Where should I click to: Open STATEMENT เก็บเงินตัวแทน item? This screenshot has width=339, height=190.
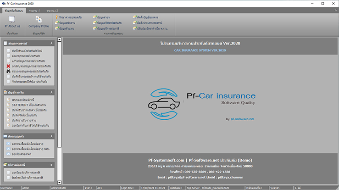(26, 105)
